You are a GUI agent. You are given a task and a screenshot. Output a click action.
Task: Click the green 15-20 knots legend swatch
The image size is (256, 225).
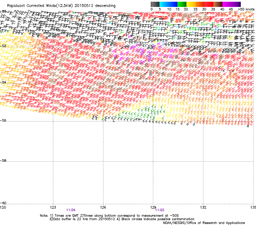[x=182, y=4]
